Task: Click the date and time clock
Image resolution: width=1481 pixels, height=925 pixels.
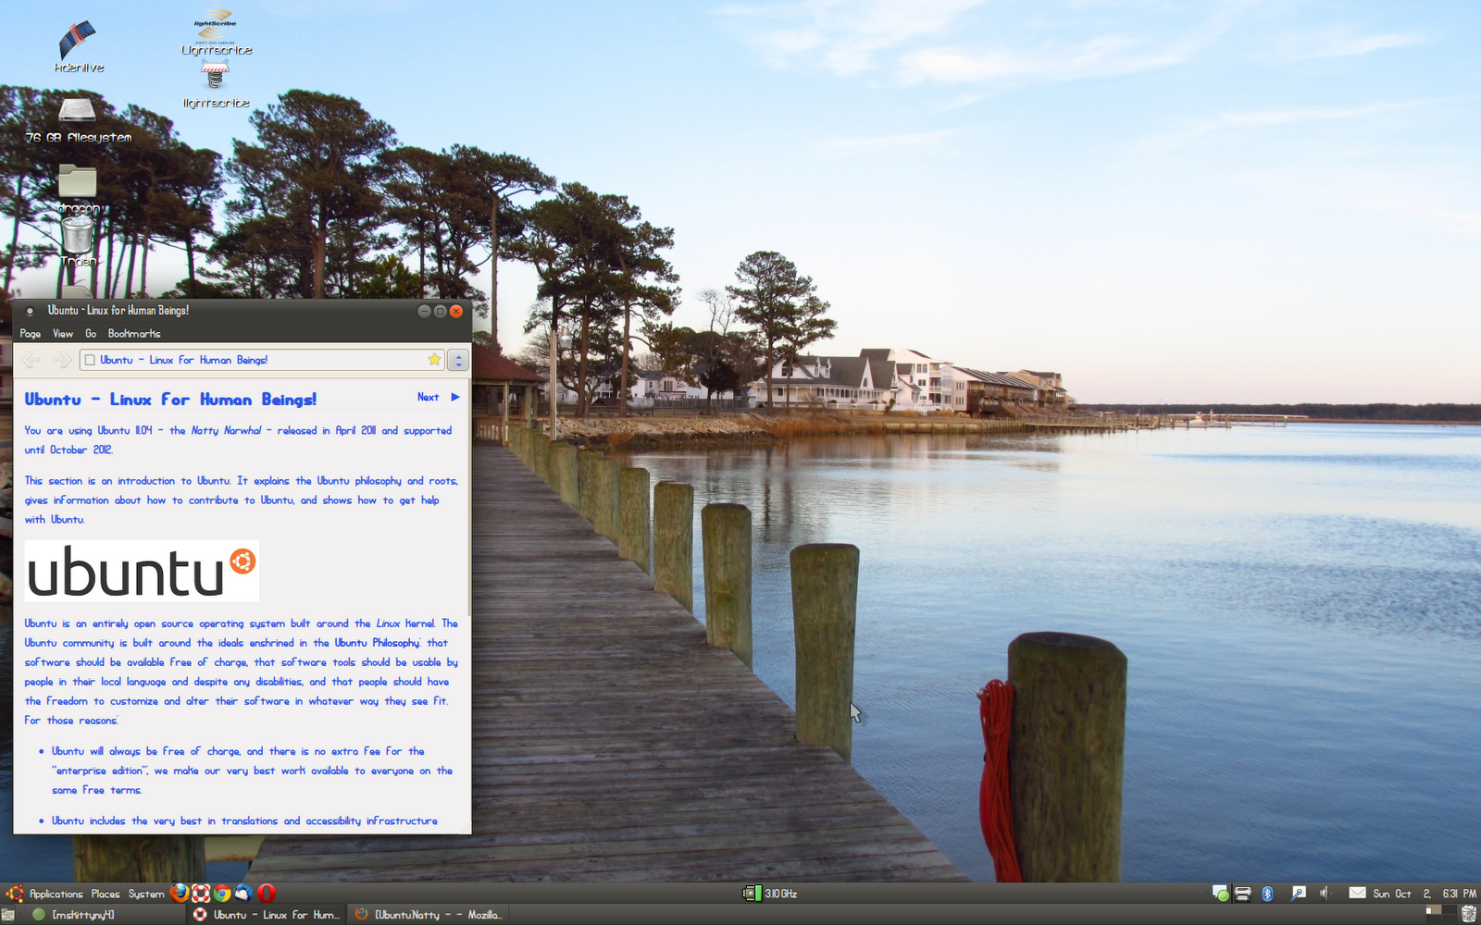Action: 1424,894
